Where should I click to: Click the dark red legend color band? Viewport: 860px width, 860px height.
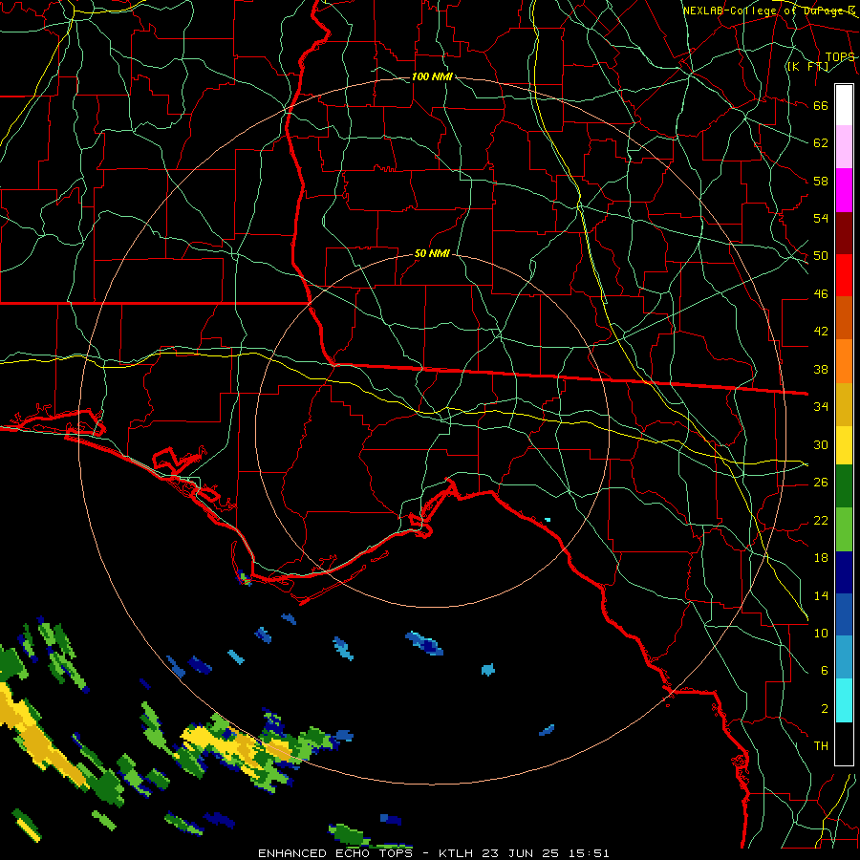tap(844, 233)
